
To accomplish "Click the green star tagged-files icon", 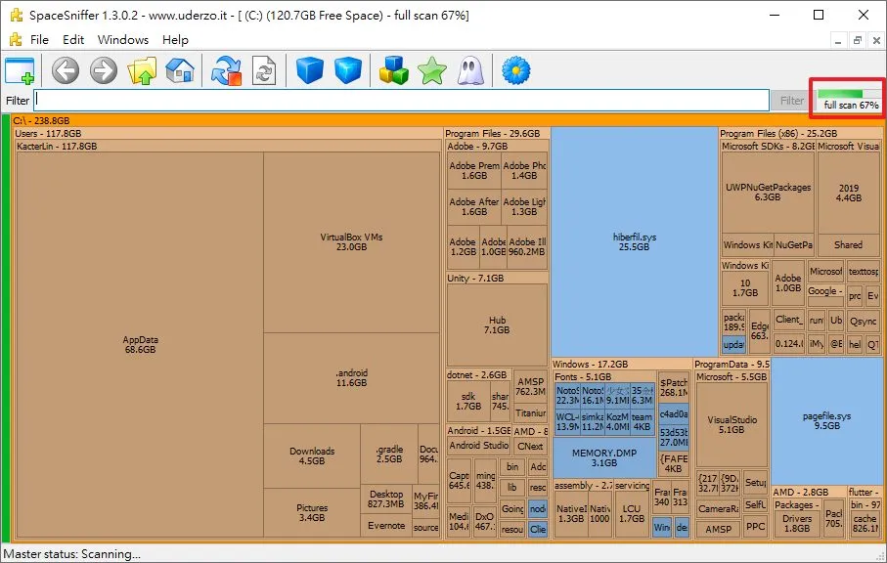I will (432, 71).
